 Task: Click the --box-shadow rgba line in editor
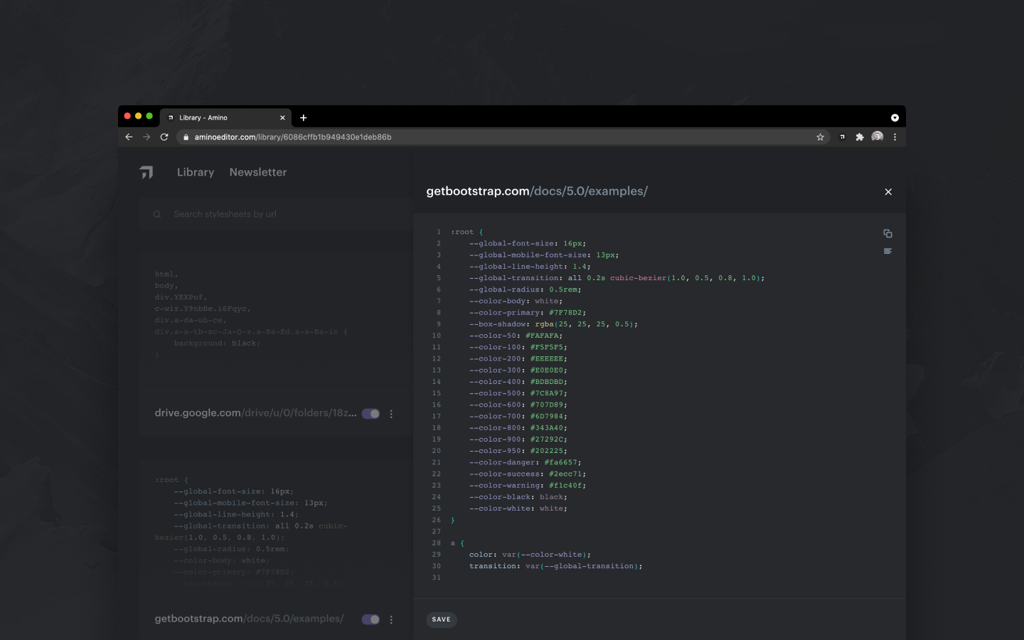tap(553, 324)
